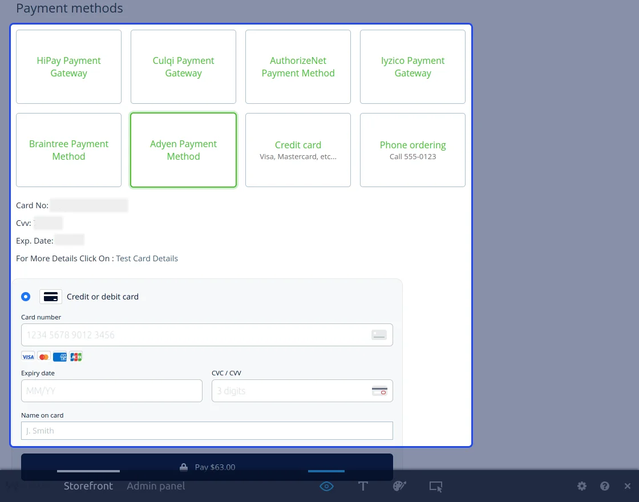Image resolution: width=639 pixels, height=502 pixels.
Task: Click the help question mark icon
Action: [605, 486]
